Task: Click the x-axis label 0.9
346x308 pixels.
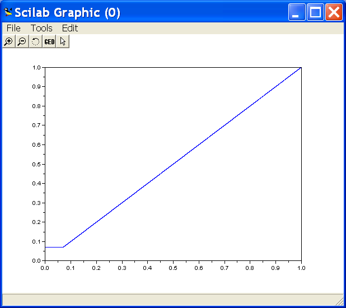Action: tap(275, 268)
